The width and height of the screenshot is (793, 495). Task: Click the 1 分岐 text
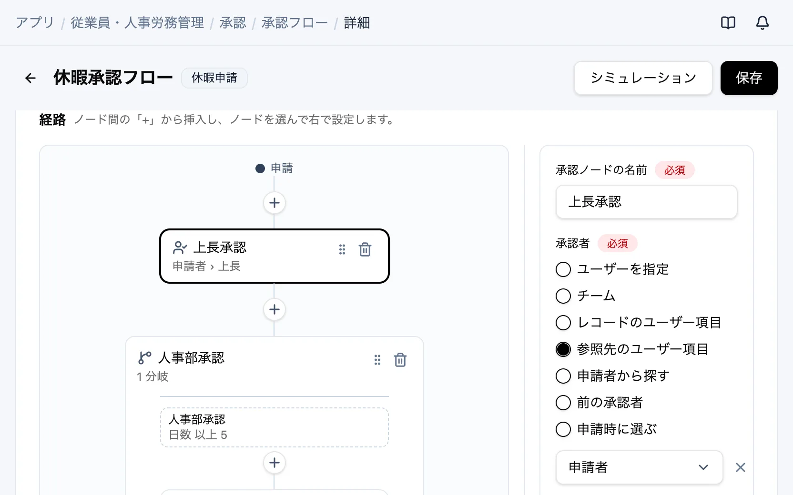tap(152, 376)
